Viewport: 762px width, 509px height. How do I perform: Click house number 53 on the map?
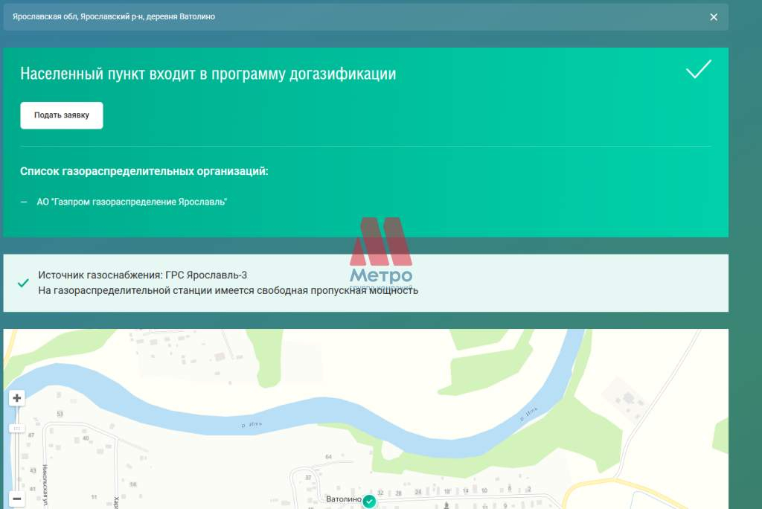click(59, 414)
